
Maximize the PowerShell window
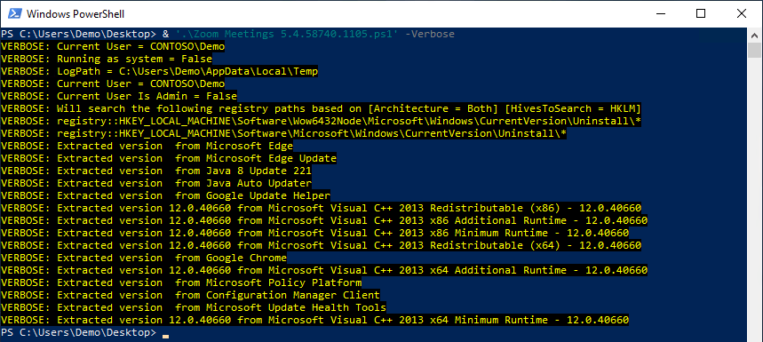[x=701, y=13]
